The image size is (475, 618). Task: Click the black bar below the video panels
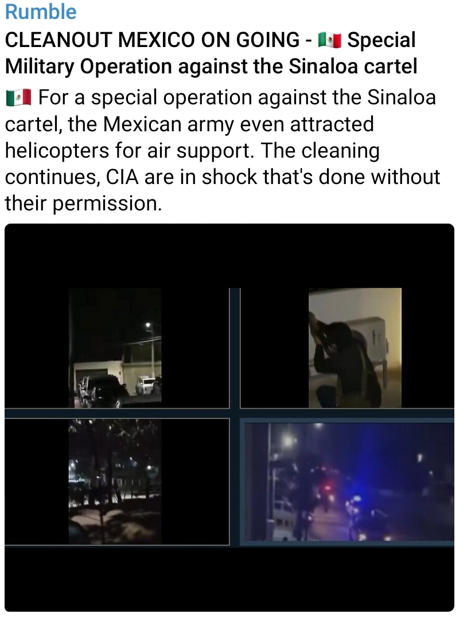pos(229,578)
